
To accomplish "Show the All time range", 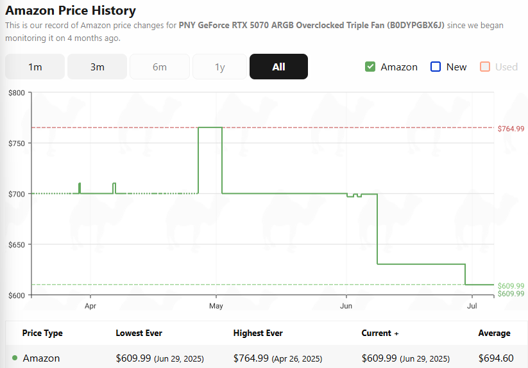I will (278, 67).
